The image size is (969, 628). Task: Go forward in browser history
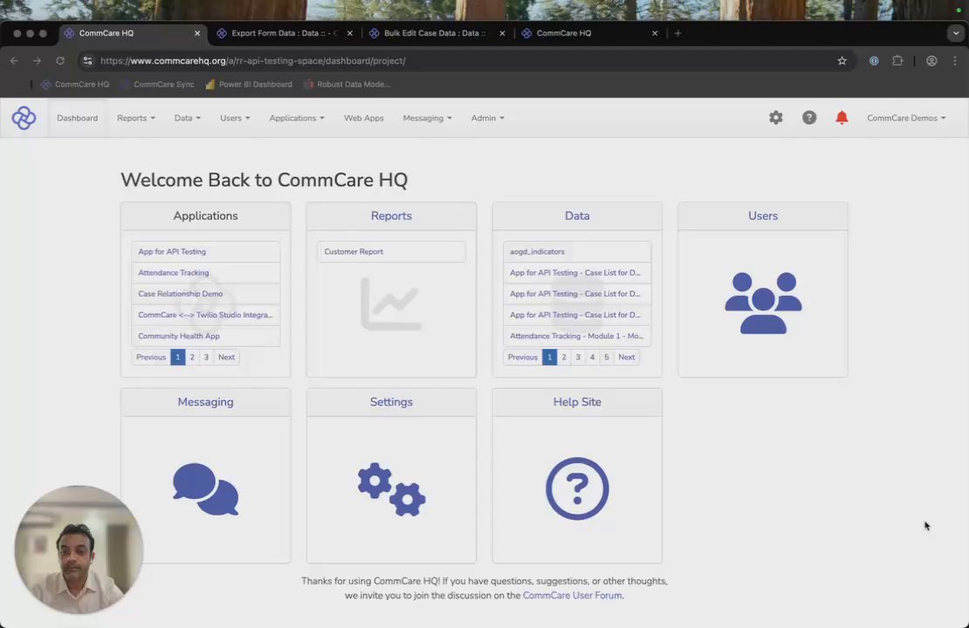tap(37, 60)
